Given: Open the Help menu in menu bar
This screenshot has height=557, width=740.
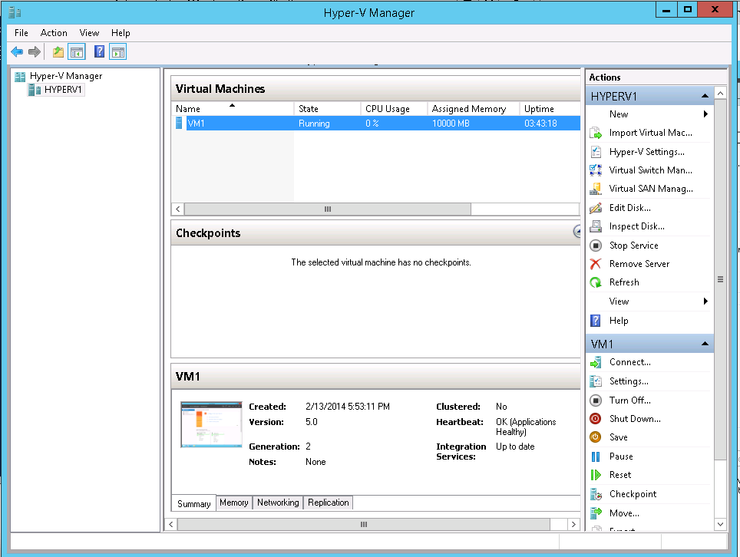Looking at the screenshot, I should coord(121,33).
